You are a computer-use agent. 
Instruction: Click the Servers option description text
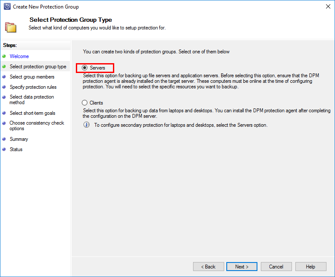(201, 81)
